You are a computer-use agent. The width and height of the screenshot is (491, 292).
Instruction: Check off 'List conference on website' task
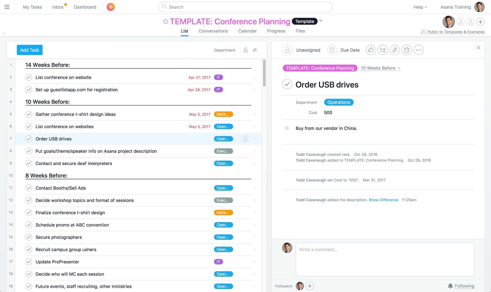click(29, 77)
